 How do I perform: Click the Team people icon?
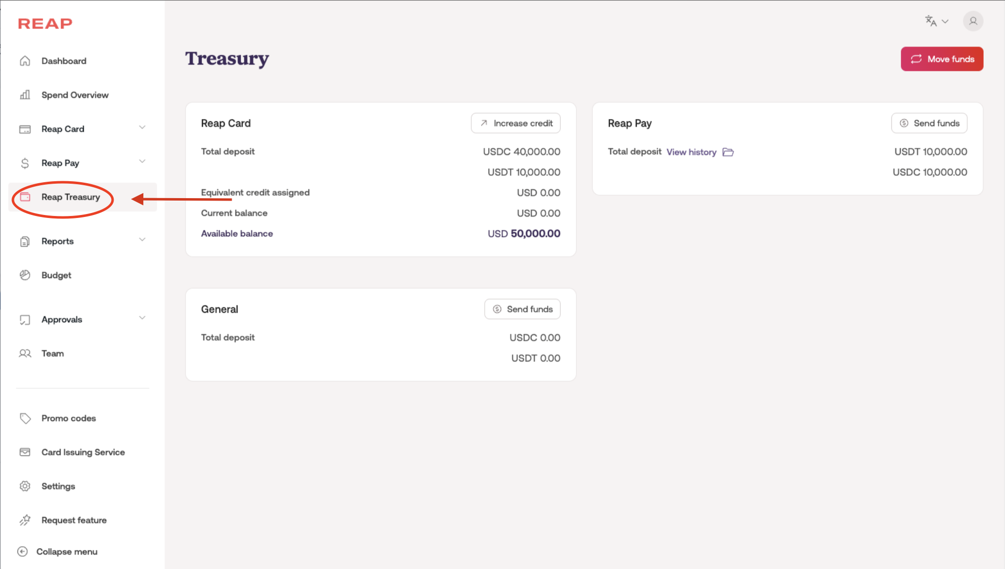click(x=25, y=354)
